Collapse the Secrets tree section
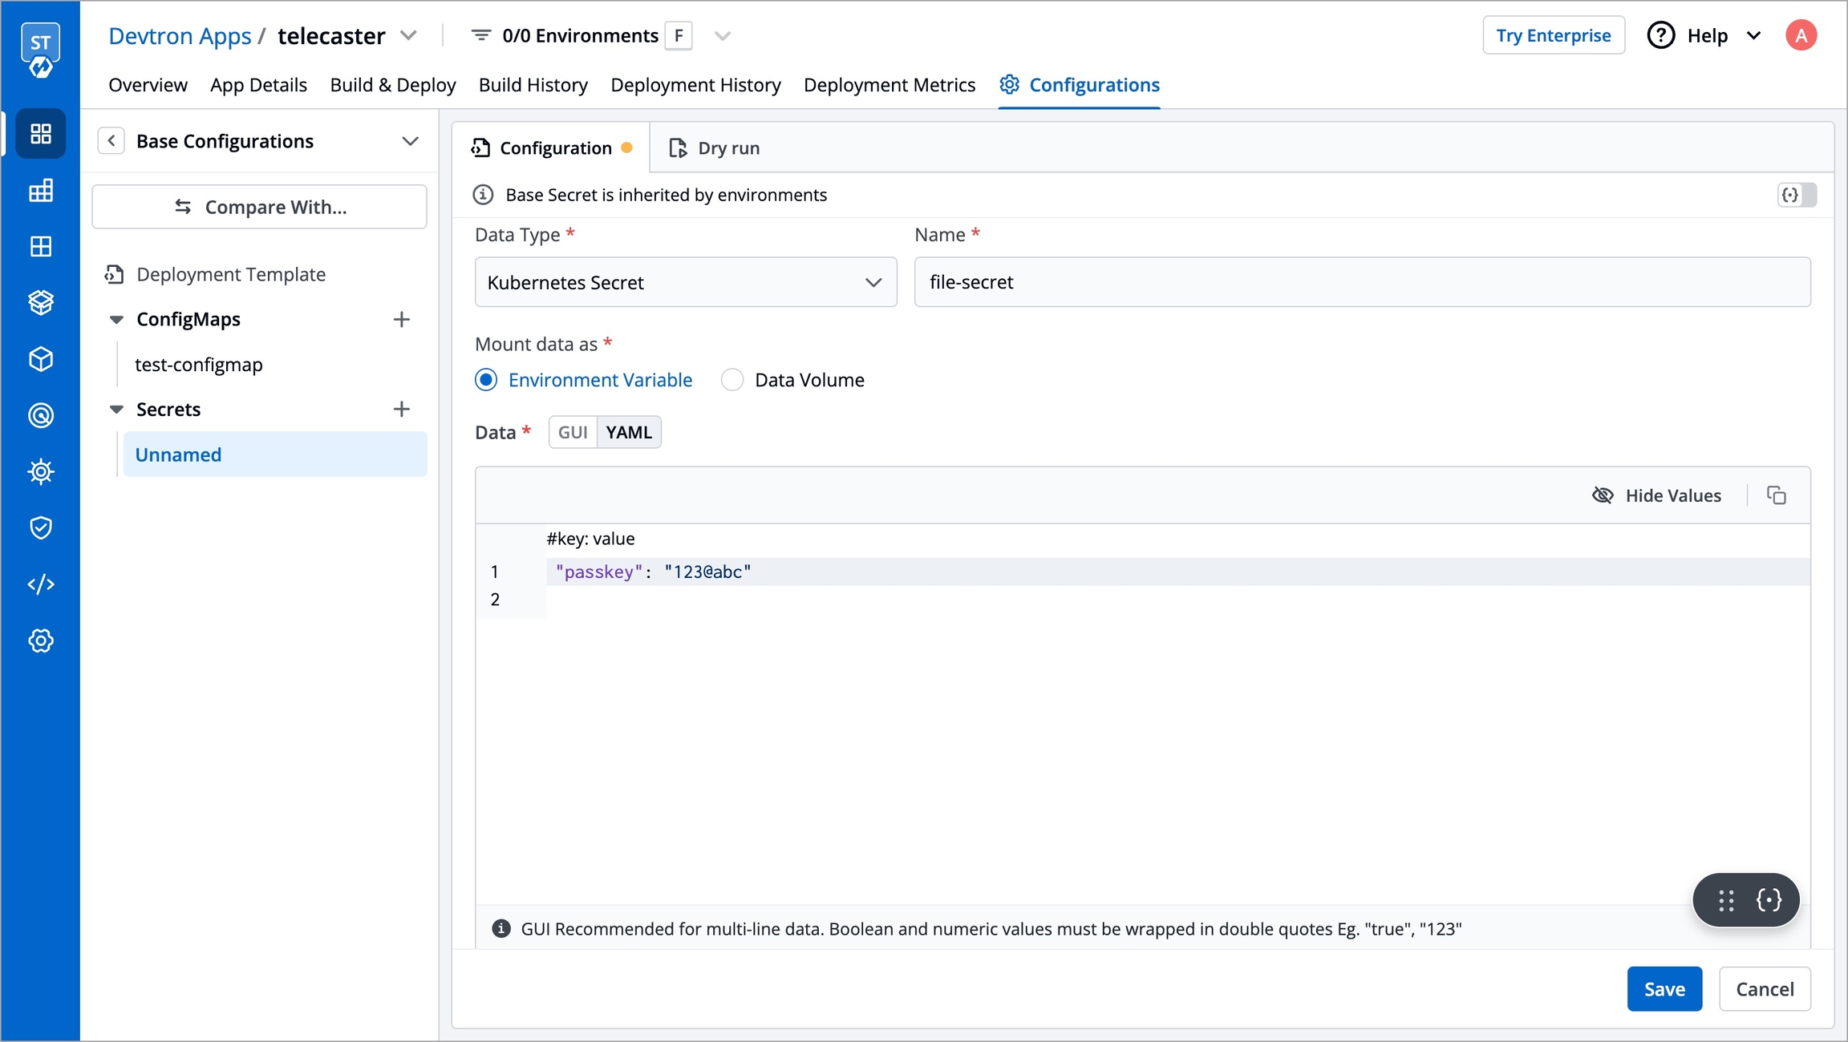 click(116, 409)
